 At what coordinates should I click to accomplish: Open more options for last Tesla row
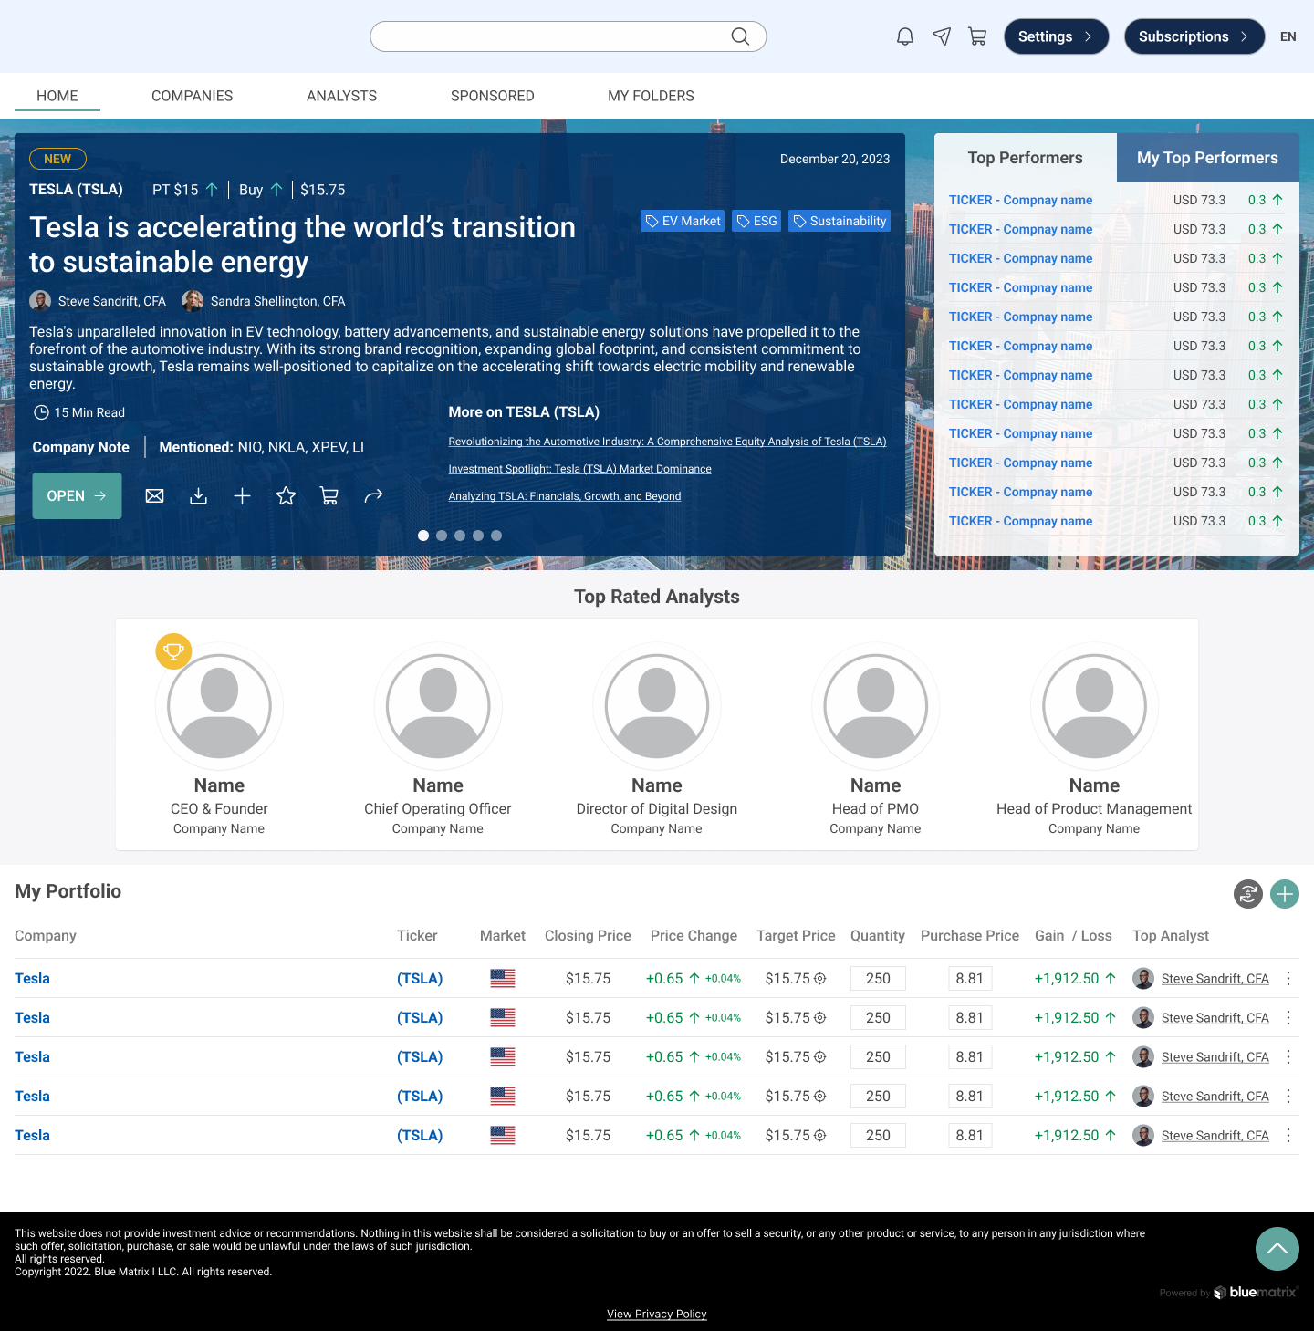1288,1135
